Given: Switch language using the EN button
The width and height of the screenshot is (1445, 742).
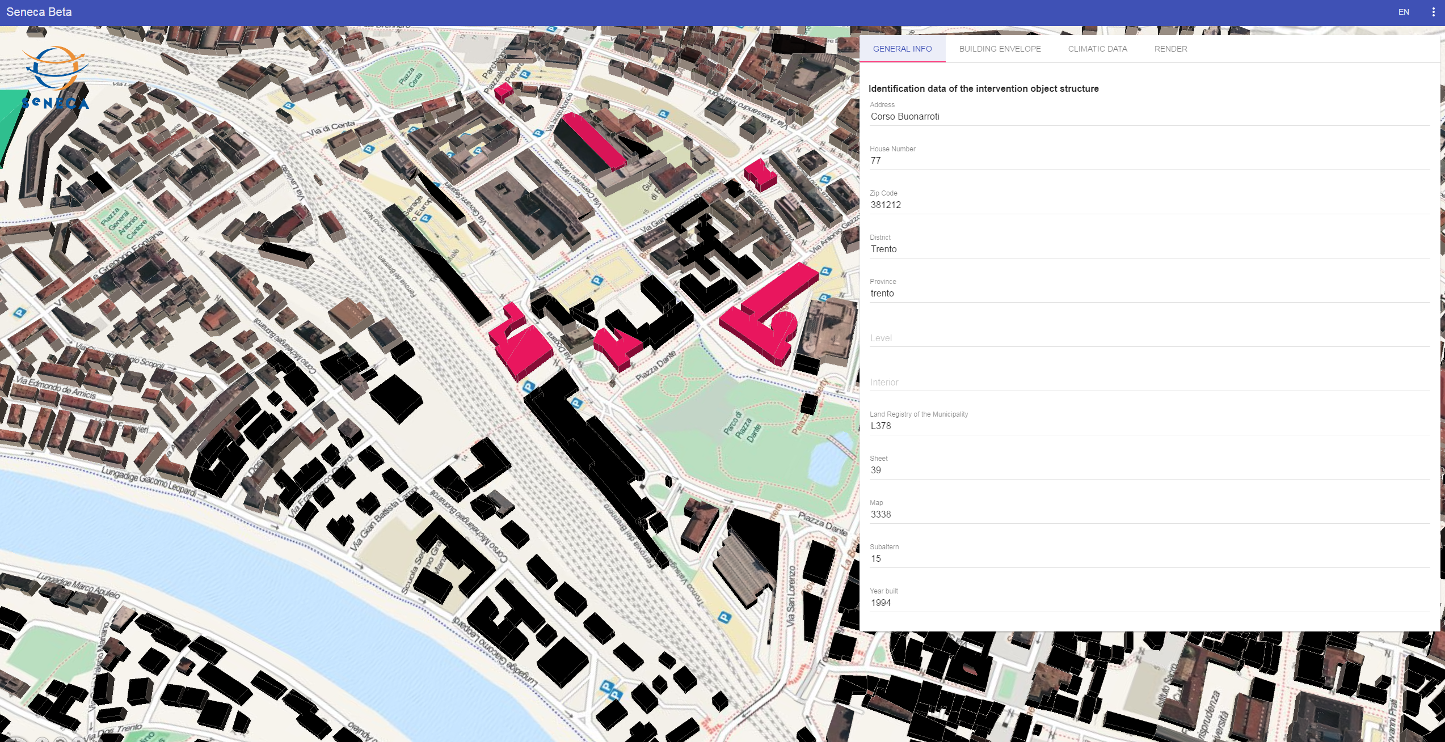Looking at the screenshot, I should (1403, 12).
